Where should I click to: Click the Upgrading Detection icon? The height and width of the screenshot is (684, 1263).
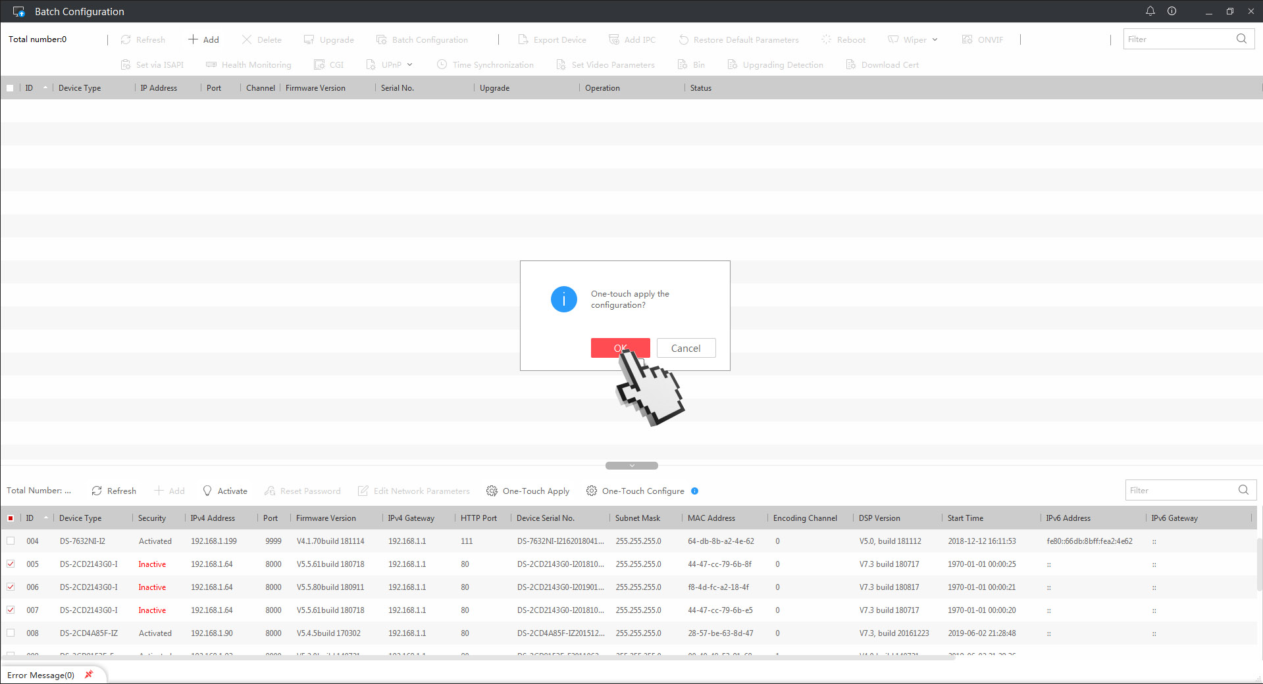tap(732, 64)
